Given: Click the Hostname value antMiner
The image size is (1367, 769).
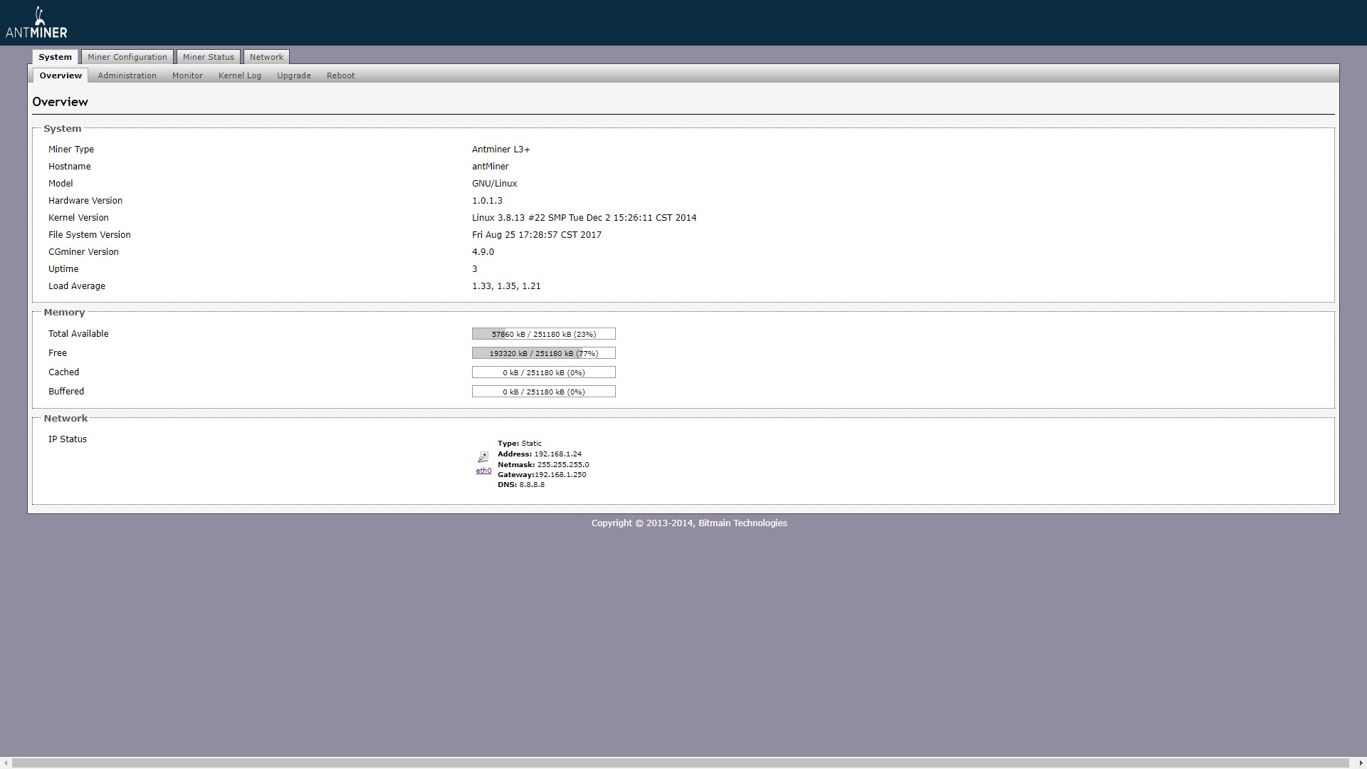Looking at the screenshot, I should (x=491, y=167).
